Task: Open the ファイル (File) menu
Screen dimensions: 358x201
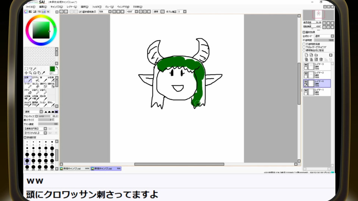Action: coord(30,7)
